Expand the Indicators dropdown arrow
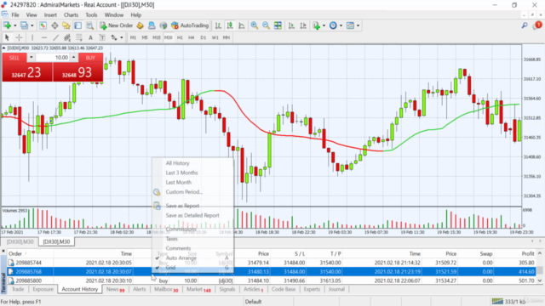Screen dimensions: 545x306 click(324, 25)
